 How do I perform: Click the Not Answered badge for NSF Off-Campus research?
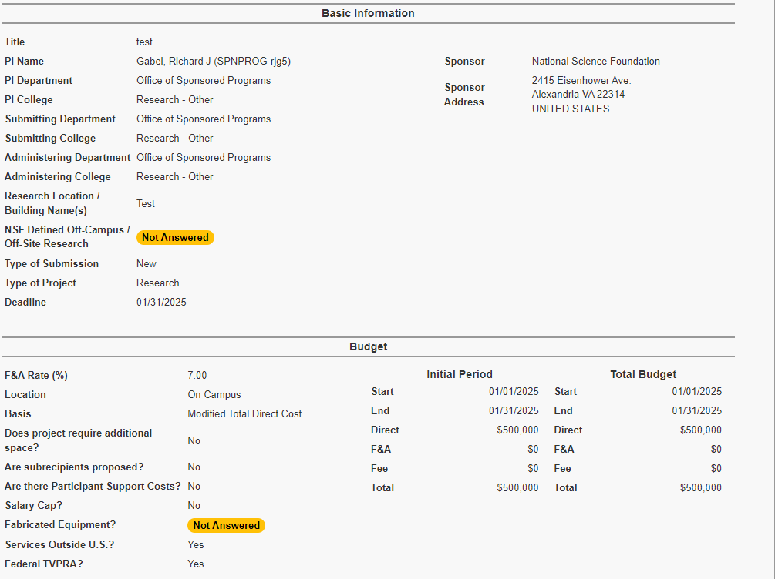pos(175,238)
